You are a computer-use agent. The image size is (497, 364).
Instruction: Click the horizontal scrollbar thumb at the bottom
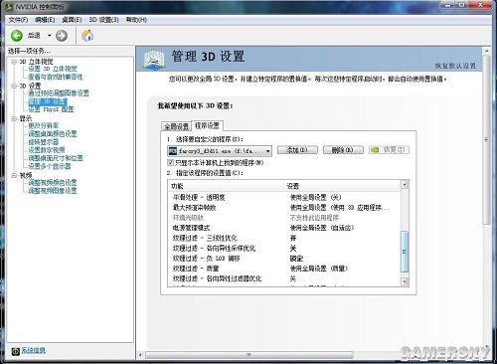point(249,355)
